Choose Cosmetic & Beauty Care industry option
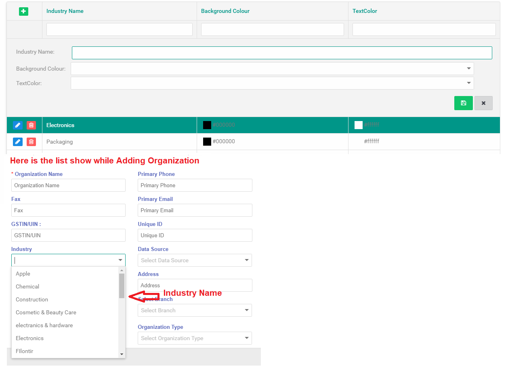Image resolution: width=508 pixels, height=370 pixels. [46, 312]
